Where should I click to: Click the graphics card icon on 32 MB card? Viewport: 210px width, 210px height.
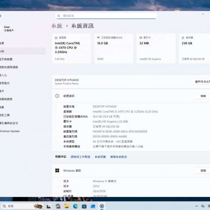tap(141, 37)
